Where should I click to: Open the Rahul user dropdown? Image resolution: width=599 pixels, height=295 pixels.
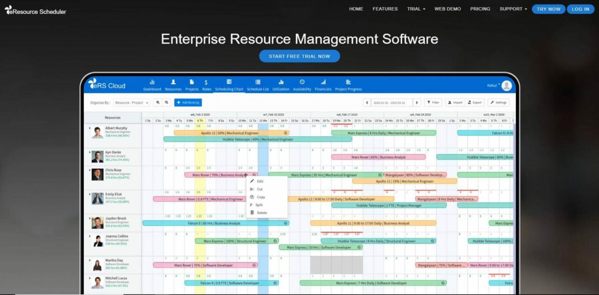(x=493, y=85)
